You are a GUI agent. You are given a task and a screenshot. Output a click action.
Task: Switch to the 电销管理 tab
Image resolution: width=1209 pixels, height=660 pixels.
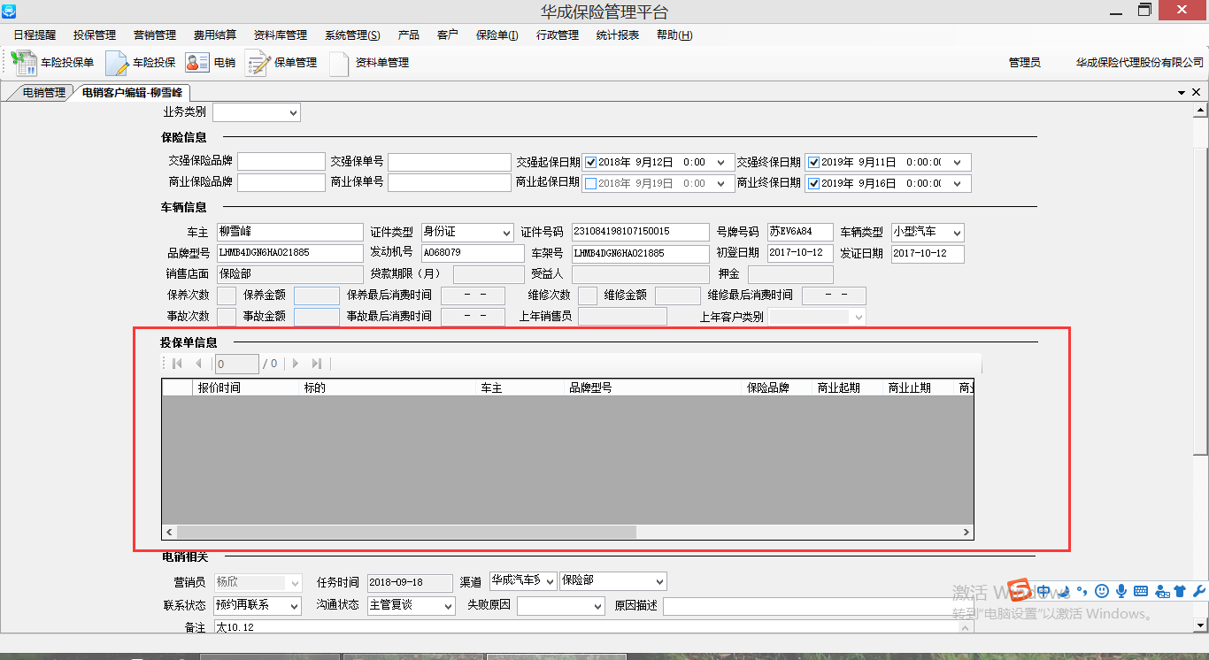click(x=43, y=92)
